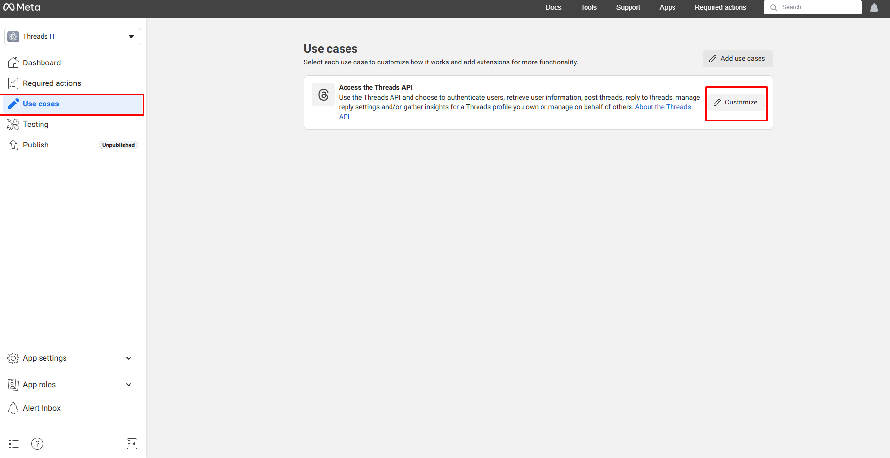This screenshot has width=890, height=458.
Task: Open the Docs menu in top bar
Action: (553, 7)
